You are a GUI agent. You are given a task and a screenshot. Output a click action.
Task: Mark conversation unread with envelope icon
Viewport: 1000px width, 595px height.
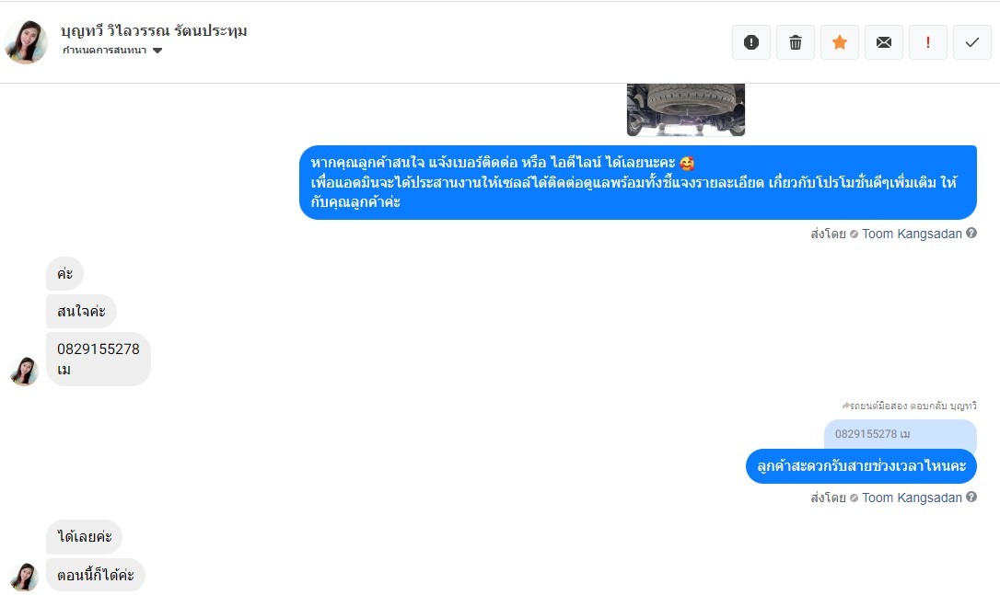tap(884, 42)
